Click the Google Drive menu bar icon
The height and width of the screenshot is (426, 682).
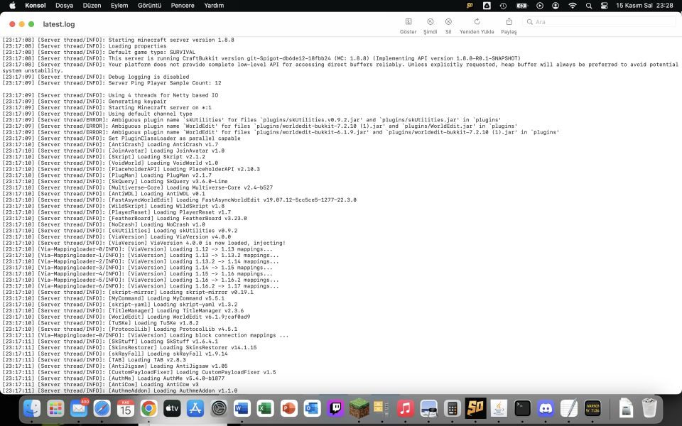[x=487, y=6]
